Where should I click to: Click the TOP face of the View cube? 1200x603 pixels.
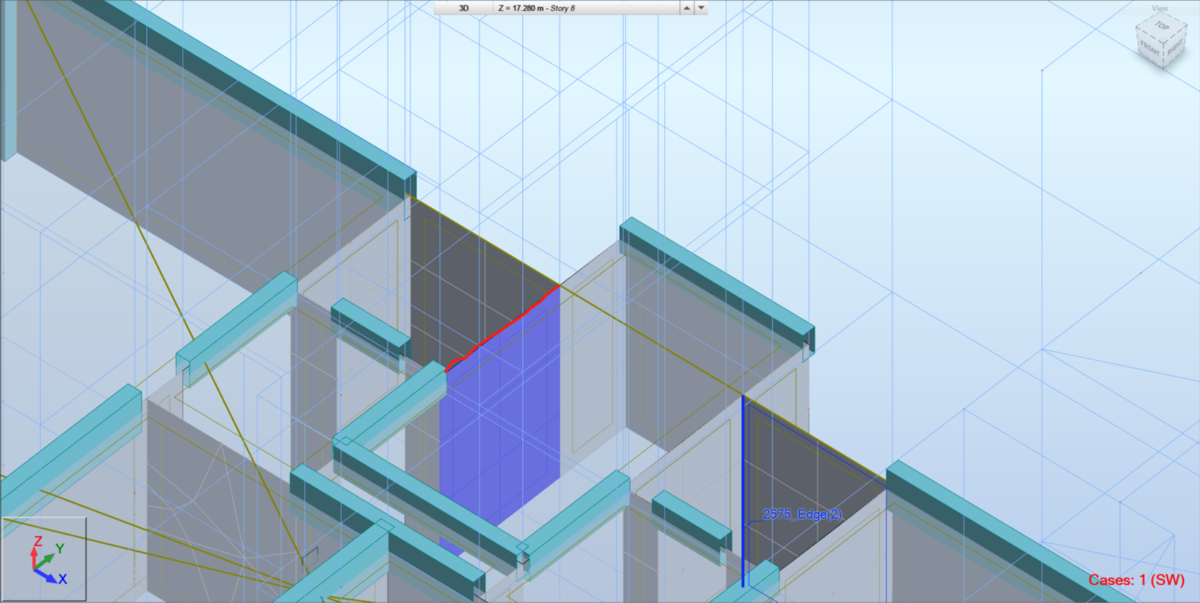pos(1162,26)
